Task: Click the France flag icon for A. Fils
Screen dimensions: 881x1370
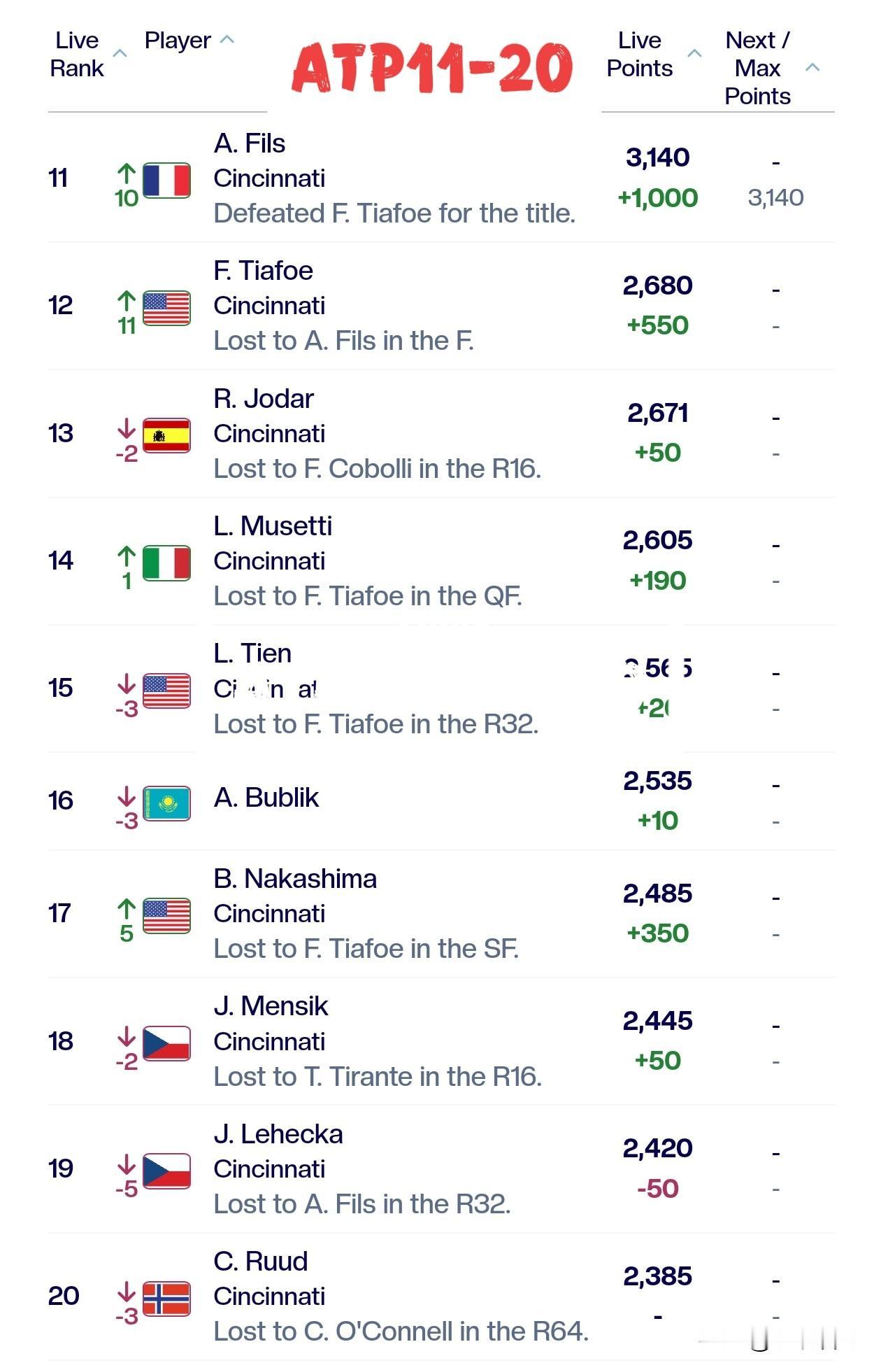Action: (x=166, y=181)
